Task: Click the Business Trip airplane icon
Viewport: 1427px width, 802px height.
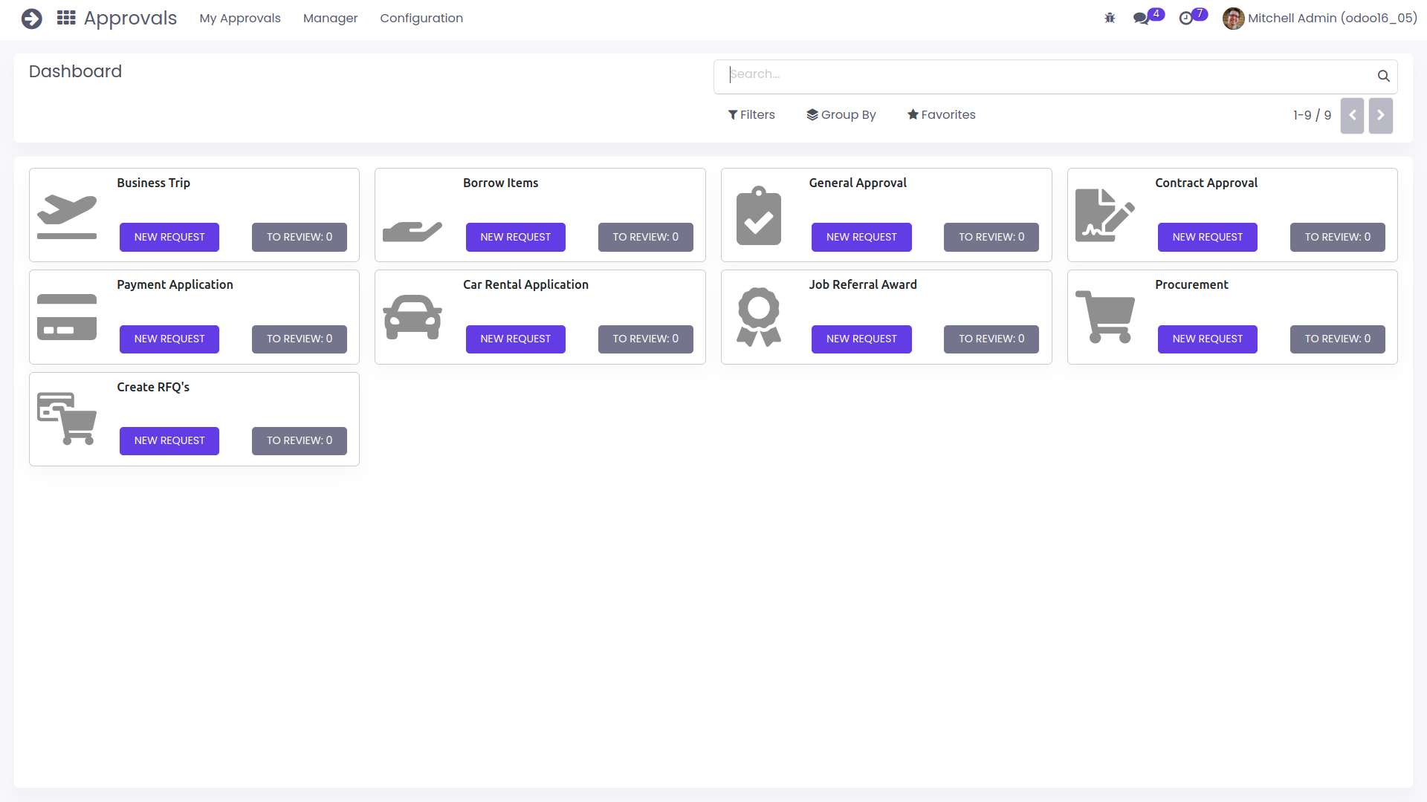Action: click(x=67, y=216)
